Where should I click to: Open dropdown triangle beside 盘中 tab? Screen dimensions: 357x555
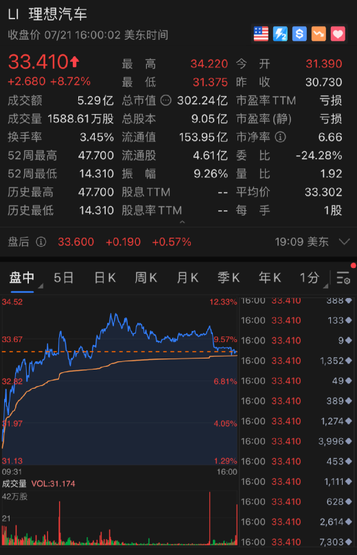[41, 286]
